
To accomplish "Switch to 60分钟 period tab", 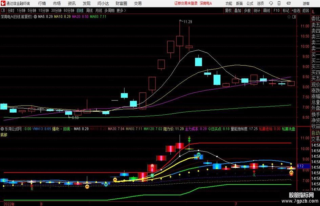I will [x=69, y=10].
